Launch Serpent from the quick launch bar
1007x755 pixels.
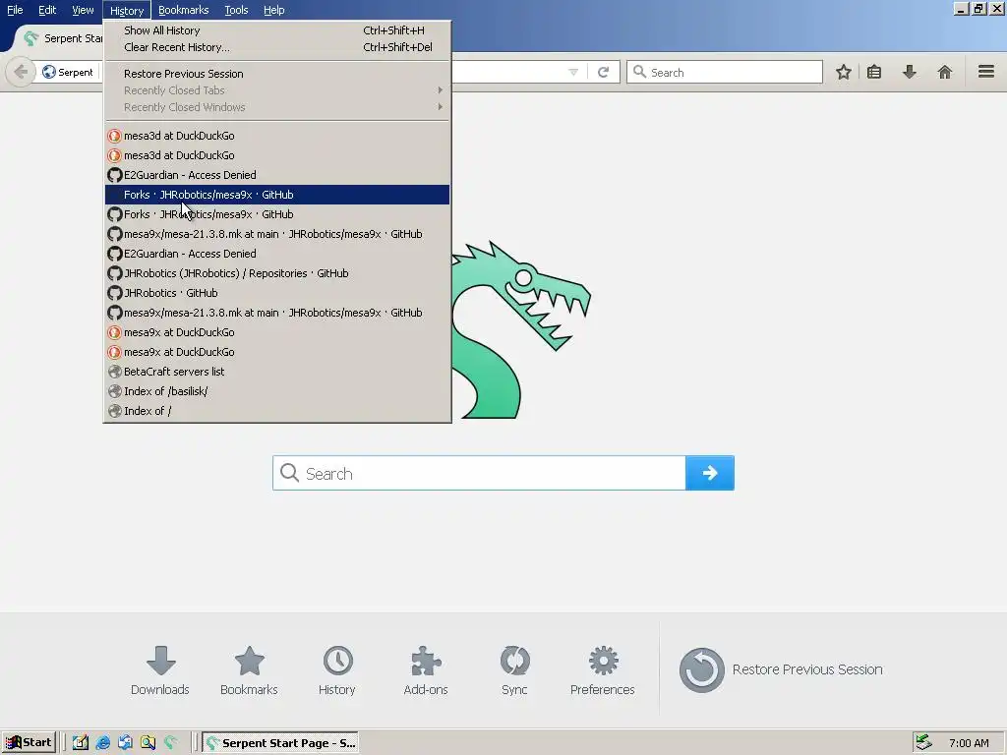tap(170, 743)
